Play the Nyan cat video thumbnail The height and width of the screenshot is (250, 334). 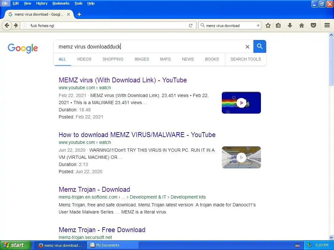[x=241, y=103]
